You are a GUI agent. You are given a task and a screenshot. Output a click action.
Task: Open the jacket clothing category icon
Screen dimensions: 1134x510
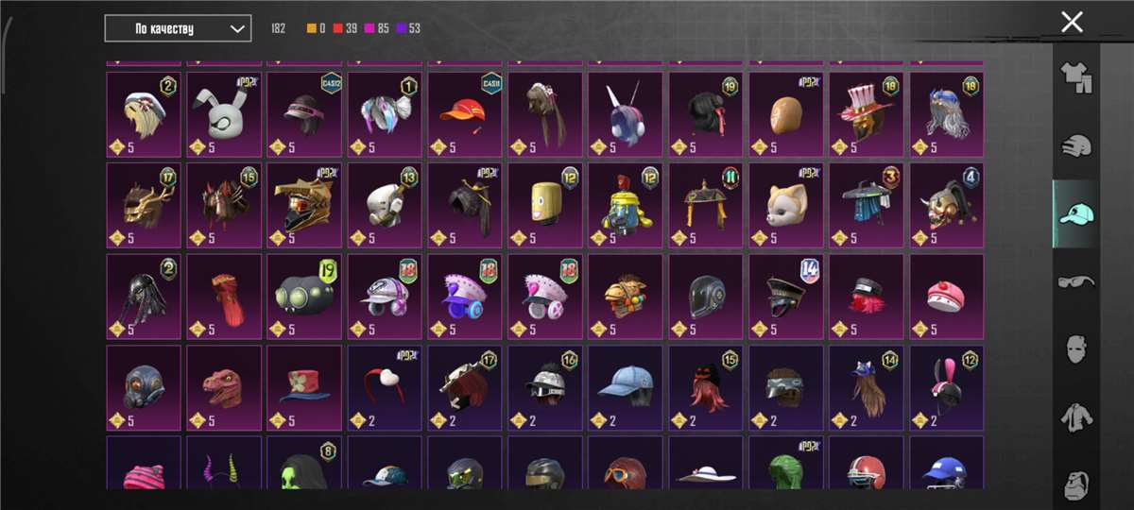[1075, 416]
